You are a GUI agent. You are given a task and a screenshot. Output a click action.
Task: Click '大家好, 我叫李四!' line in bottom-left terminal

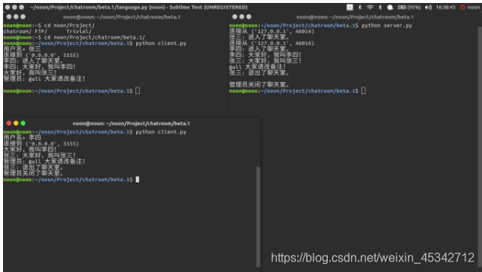click(30, 149)
